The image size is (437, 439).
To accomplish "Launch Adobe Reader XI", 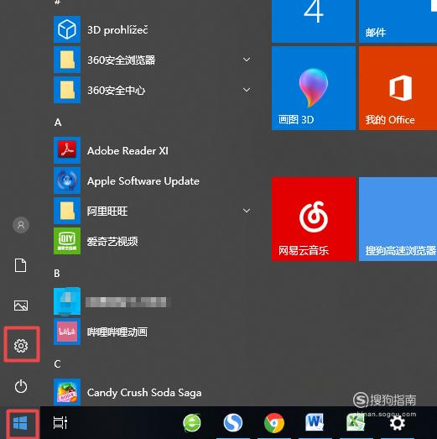I will (153, 150).
